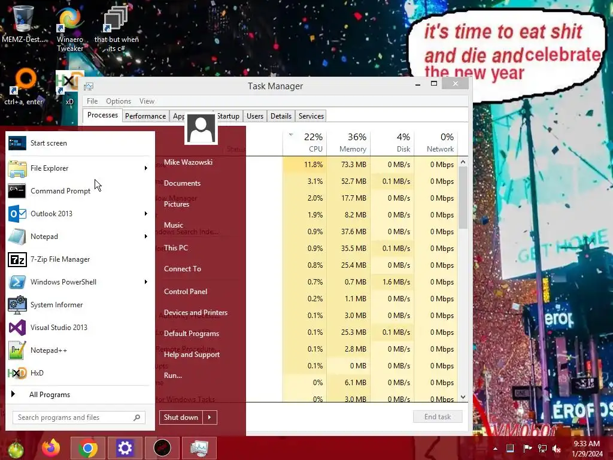Click the user account picture

pos(201,129)
